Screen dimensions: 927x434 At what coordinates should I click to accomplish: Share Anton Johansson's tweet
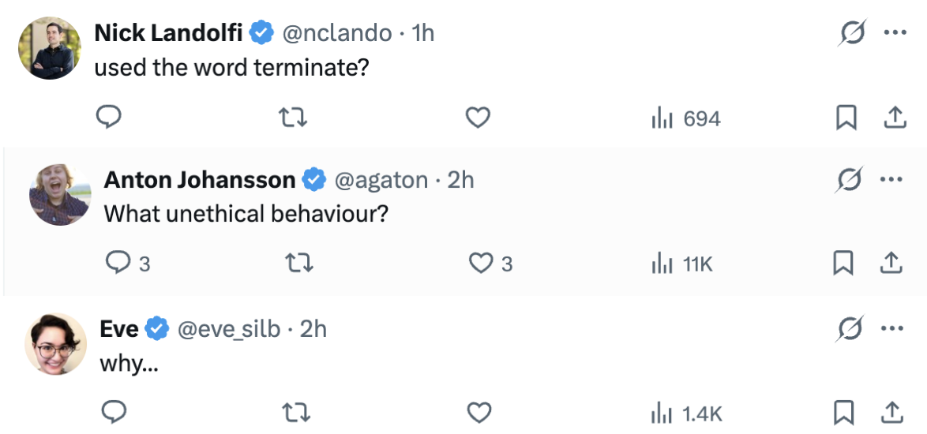(891, 263)
